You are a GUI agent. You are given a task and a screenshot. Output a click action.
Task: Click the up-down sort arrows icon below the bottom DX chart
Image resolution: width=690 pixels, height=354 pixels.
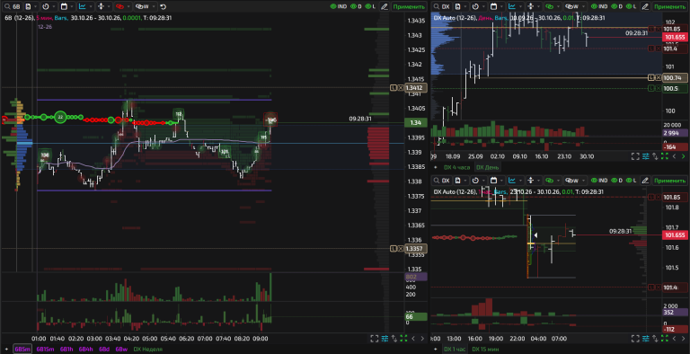point(655,339)
